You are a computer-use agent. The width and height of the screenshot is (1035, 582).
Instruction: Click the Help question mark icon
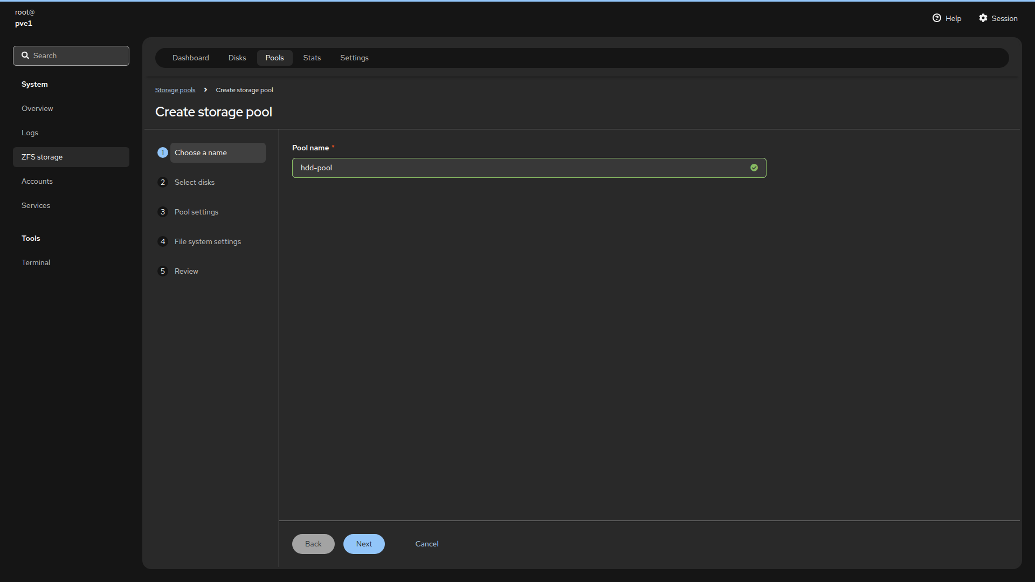[936, 18]
